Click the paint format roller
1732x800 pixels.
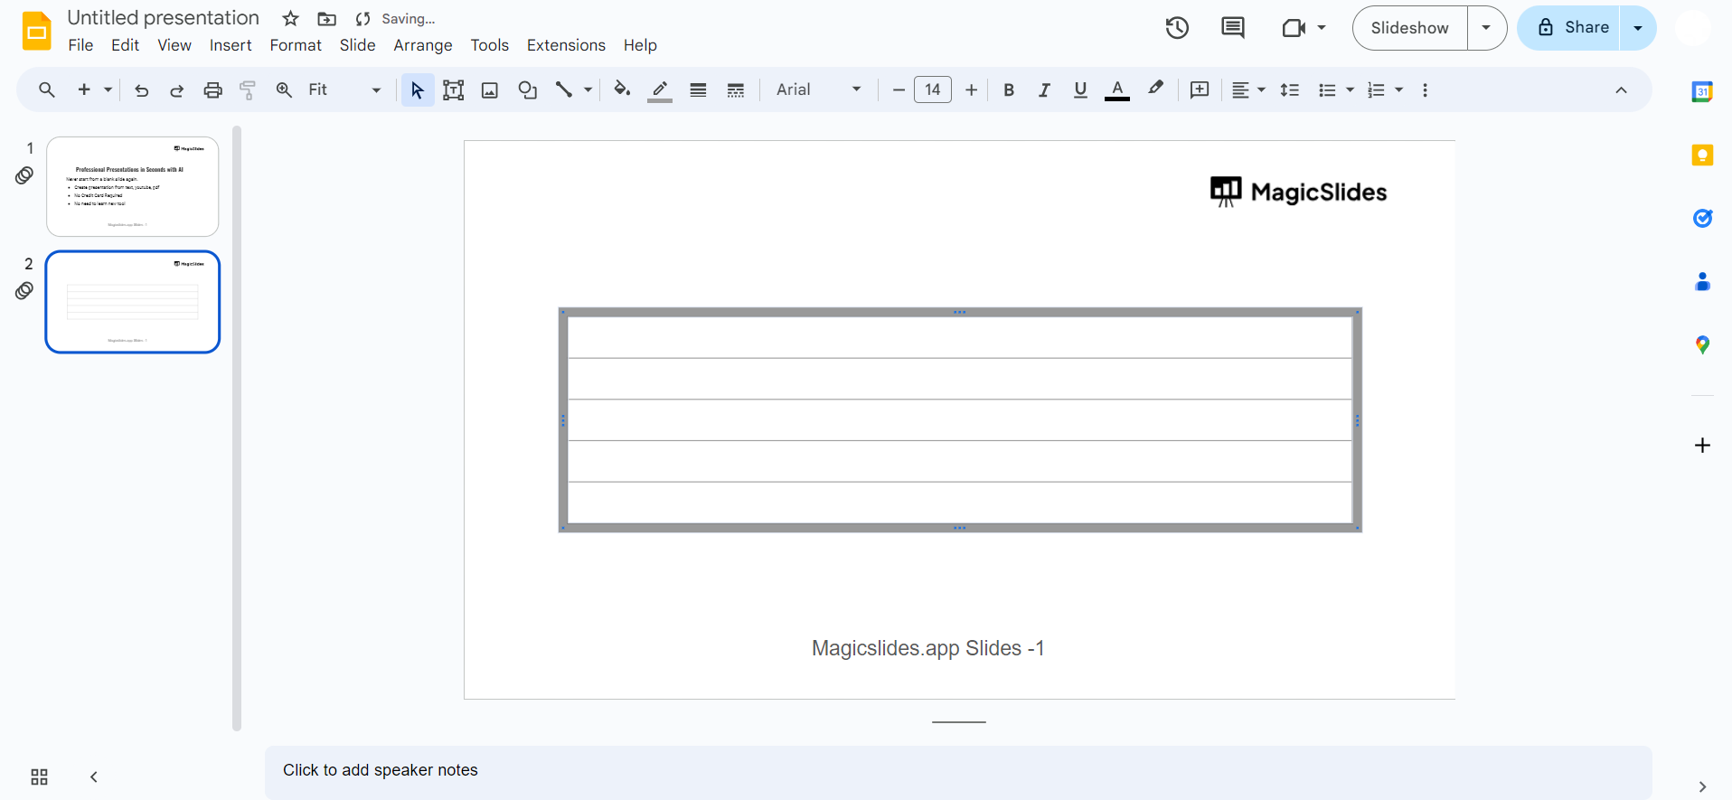click(248, 90)
